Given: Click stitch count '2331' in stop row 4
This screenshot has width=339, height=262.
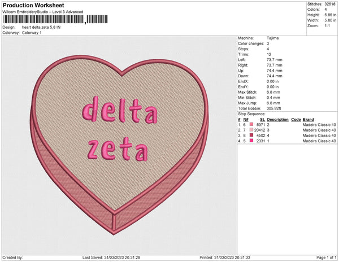Looking at the screenshot, I should (x=260, y=141).
